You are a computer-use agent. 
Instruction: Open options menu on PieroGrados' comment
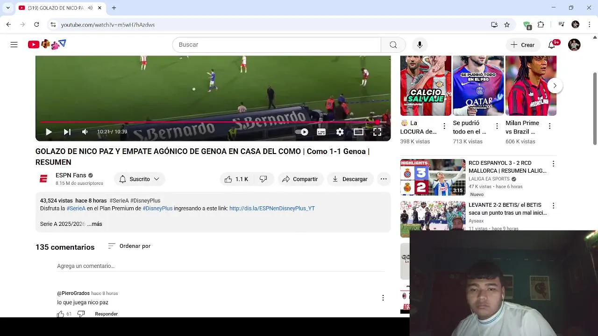tap(383, 298)
